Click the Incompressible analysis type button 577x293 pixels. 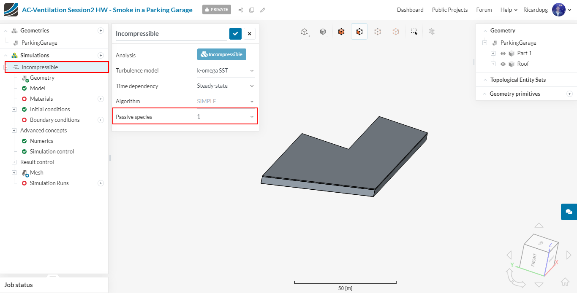222,54
